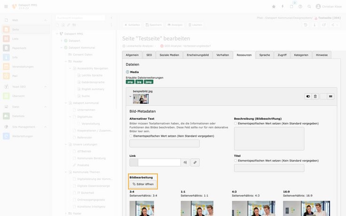Delete beispielbild.jpg with the trash icon
Viewport: 346px width, 216px height.
click(315, 96)
